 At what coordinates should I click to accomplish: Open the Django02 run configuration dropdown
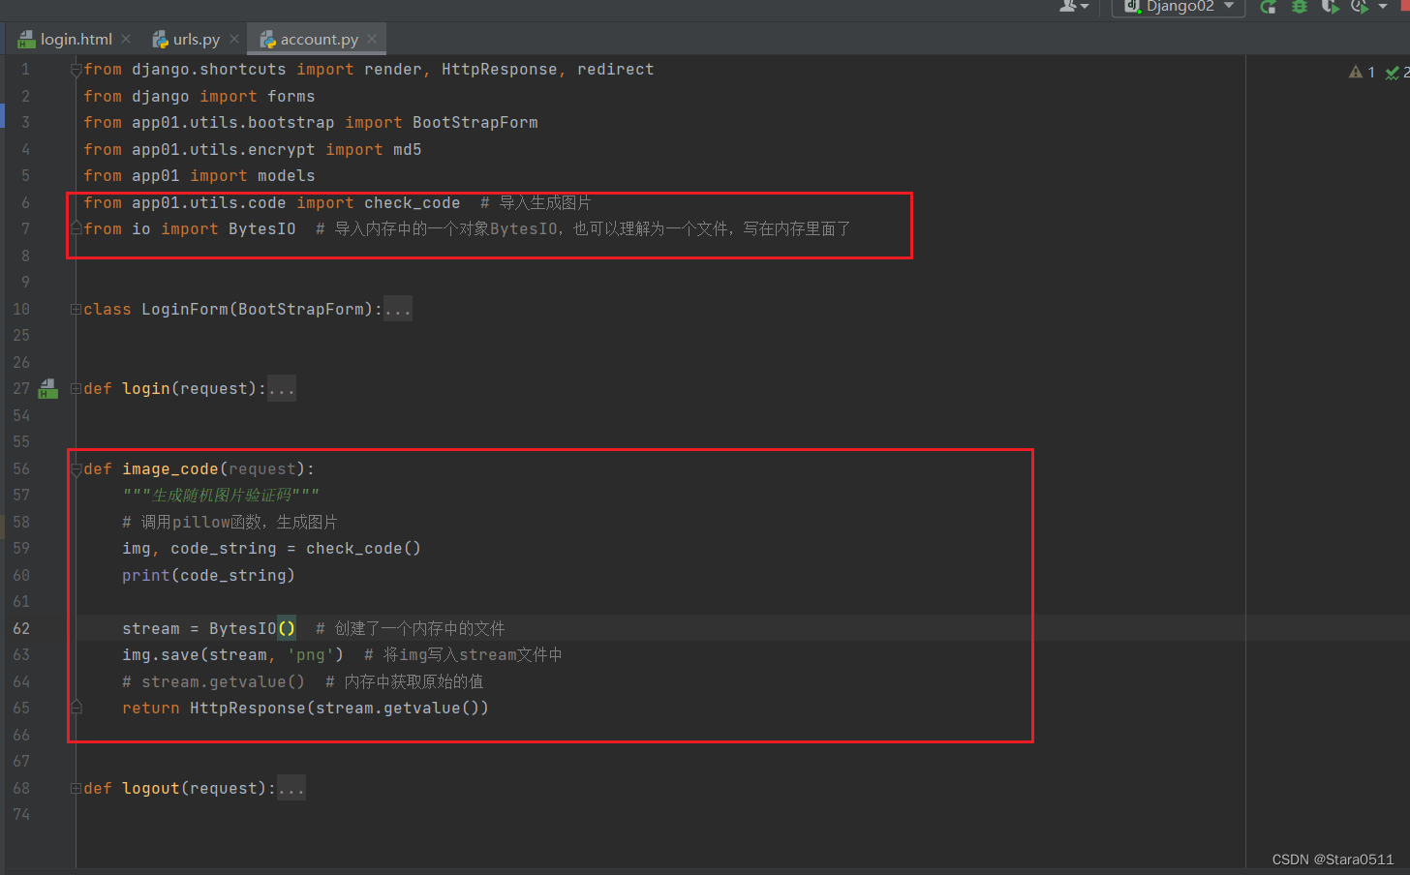[x=1180, y=7]
